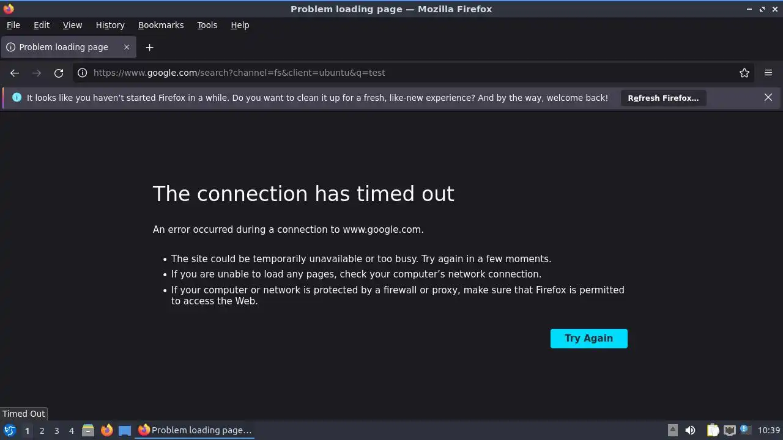Image resolution: width=783 pixels, height=440 pixels.
Task: Bookmark this page with the star
Action: click(744, 73)
